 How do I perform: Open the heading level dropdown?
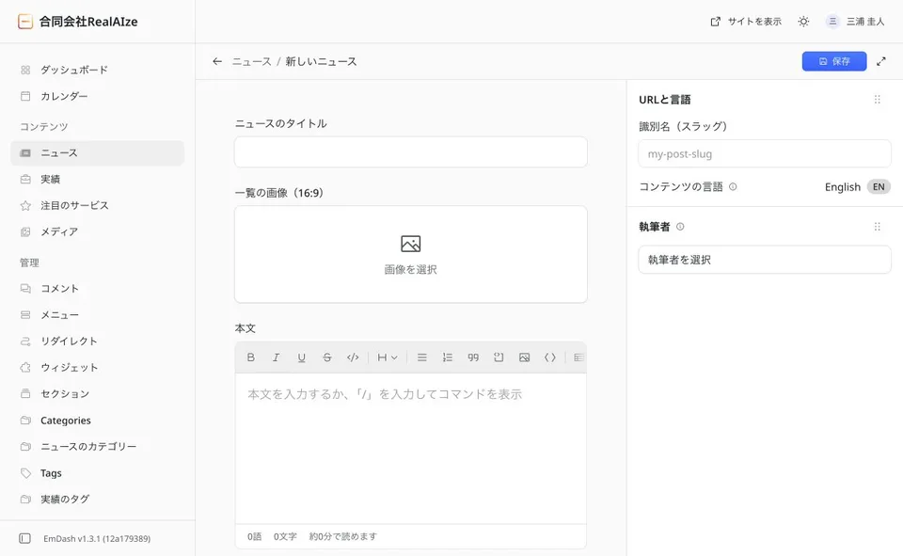pos(387,357)
